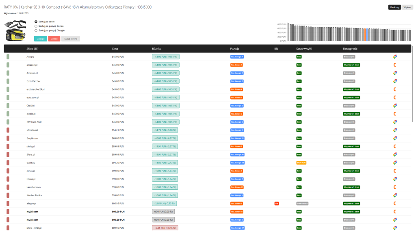The height and width of the screenshot is (232, 416).
Task: Click the Google Shopping icon for OleOle!
Action: (395, 106)
